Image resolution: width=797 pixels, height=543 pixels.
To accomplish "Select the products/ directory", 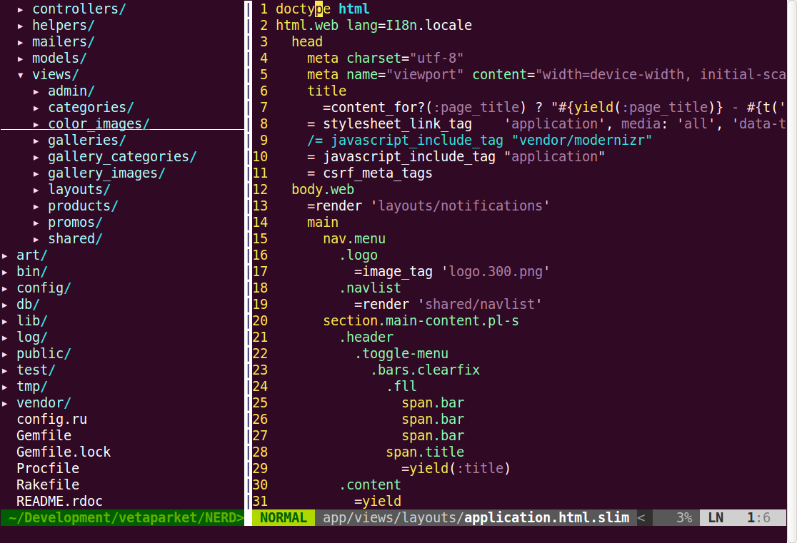I will 83,205.
